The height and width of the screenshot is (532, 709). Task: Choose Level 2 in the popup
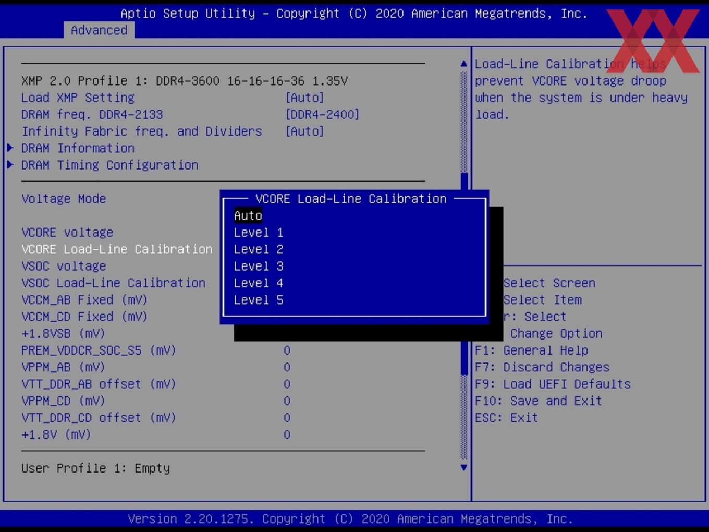(259, 249)
